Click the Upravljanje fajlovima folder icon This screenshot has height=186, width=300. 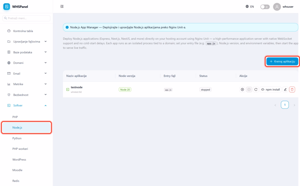tap(9, 42)
